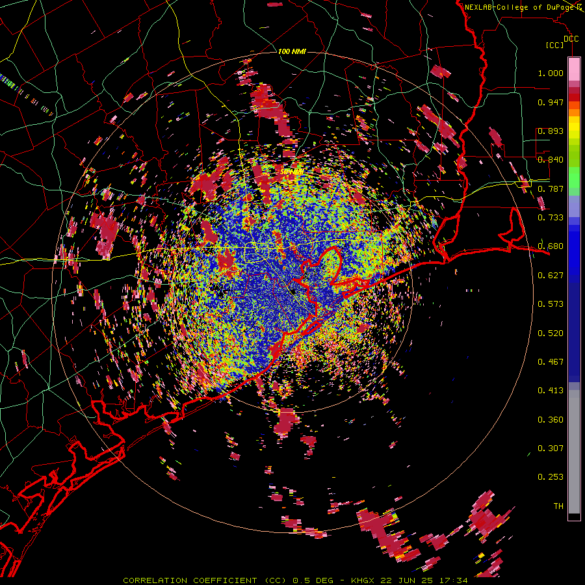The width and height of the screenshot is (585, 585).
Task: Click the 0.680 legend value
Action: pos(551,246)
